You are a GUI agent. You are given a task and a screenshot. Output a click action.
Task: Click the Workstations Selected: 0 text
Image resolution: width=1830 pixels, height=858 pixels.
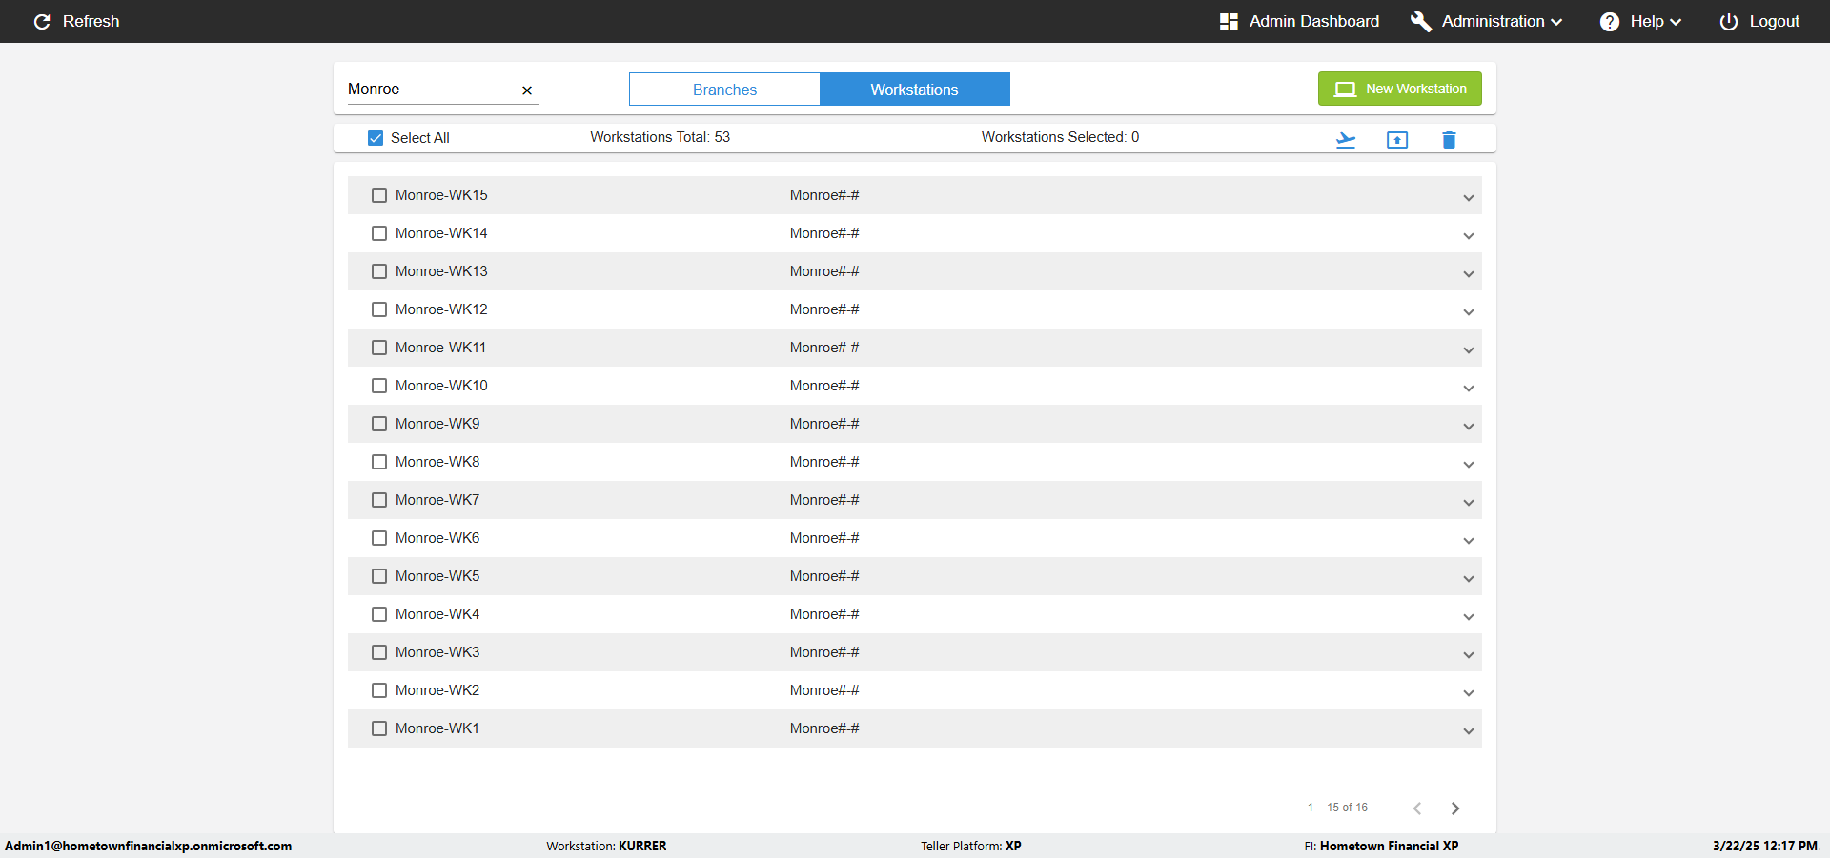click(x=1060, y=137)
